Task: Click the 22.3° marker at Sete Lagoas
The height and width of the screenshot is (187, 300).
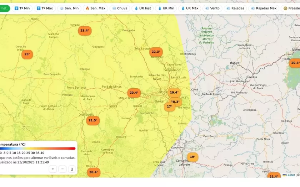Action: (x=156, y=52)
